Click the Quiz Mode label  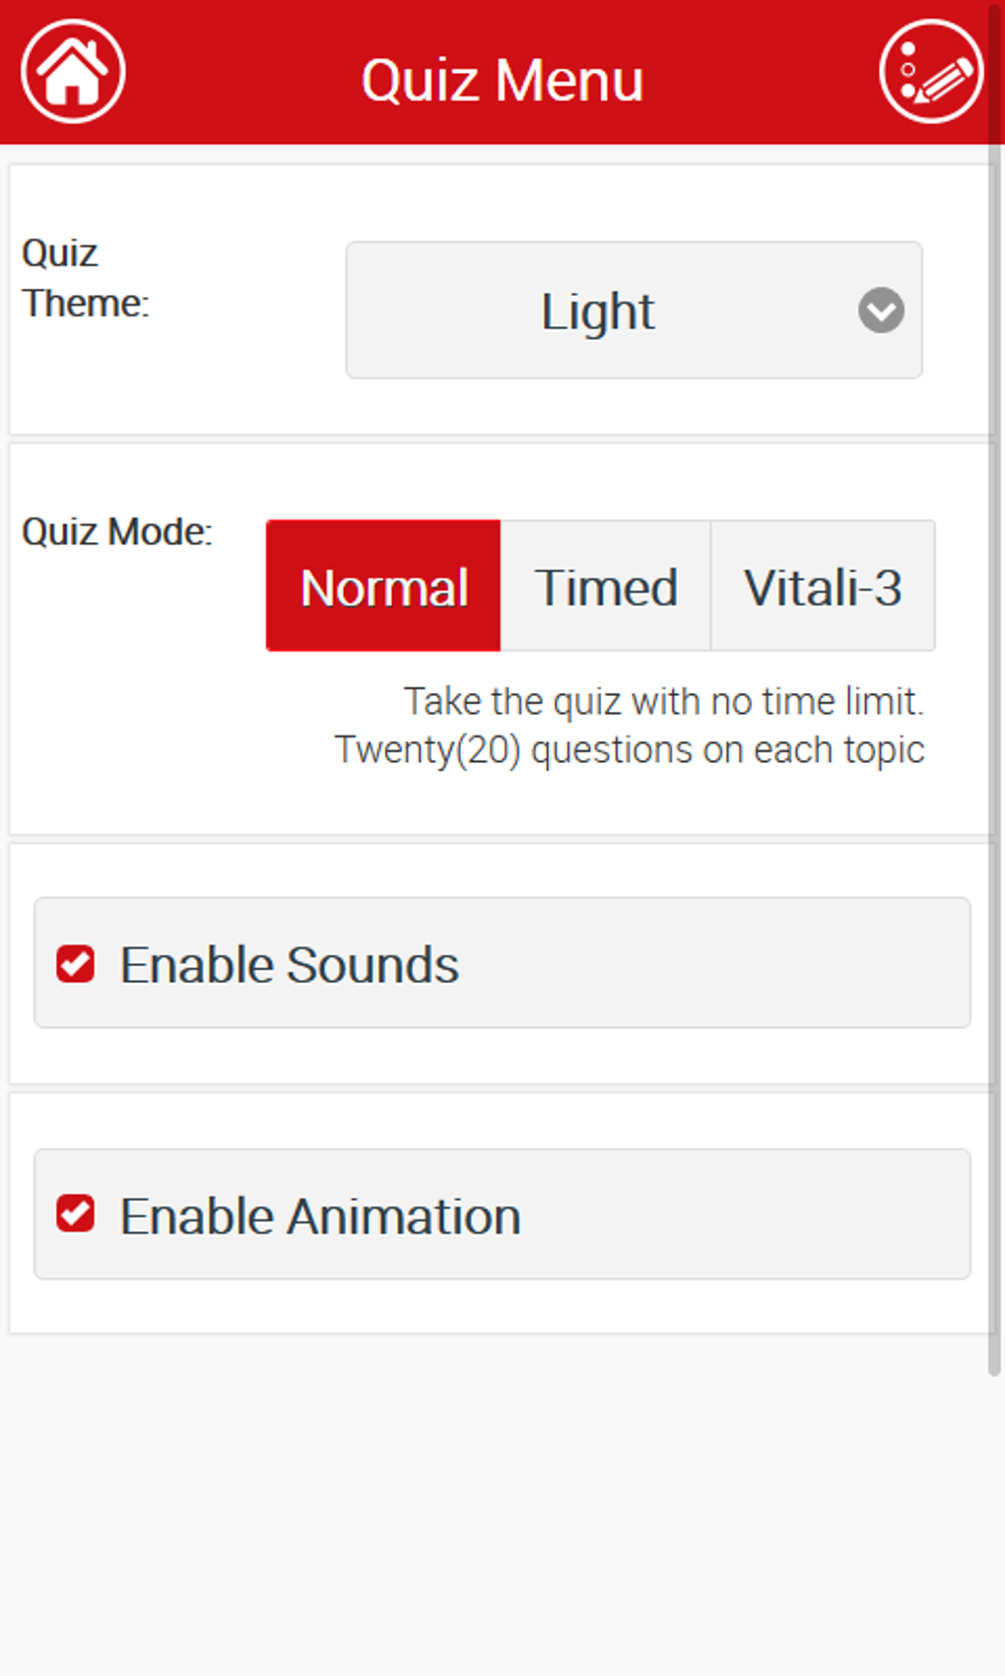(x=117, y=532)
